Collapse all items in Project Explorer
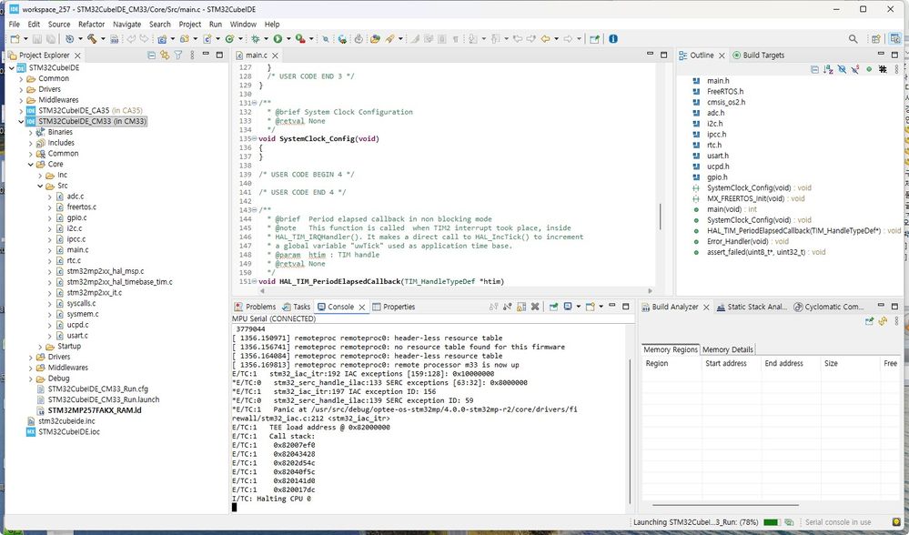 [x=151, y=56]
